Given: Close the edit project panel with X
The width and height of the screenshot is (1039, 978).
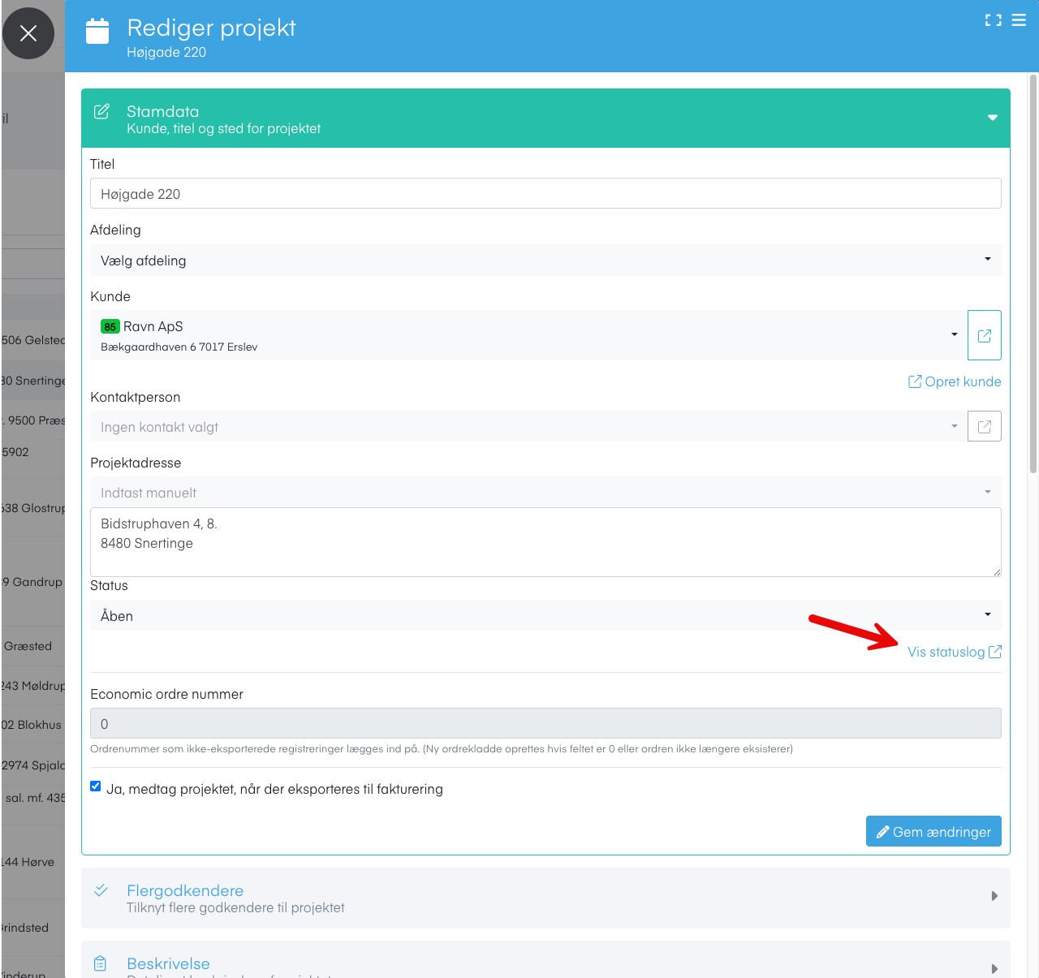Looking at the screenshot, I should [28, 33].
